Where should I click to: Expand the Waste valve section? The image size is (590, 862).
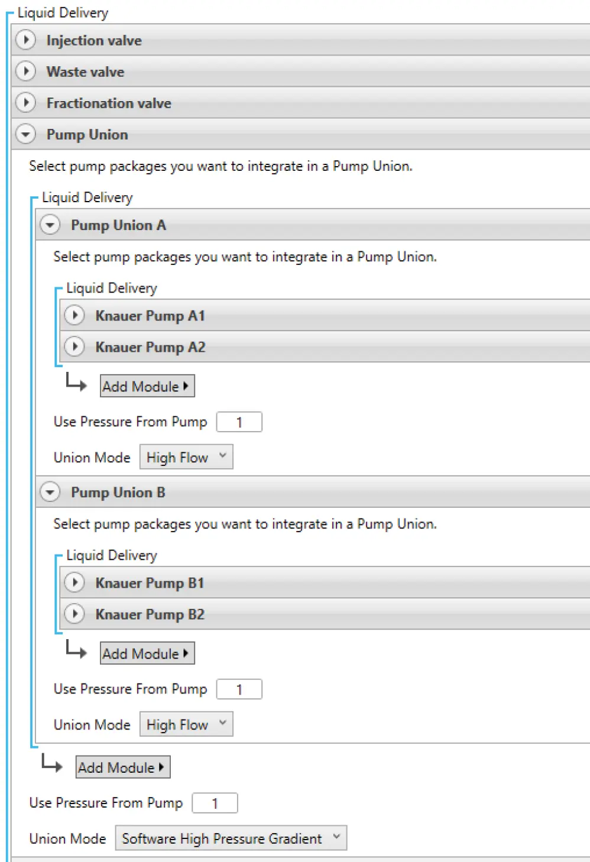click(x=25, y=72)
